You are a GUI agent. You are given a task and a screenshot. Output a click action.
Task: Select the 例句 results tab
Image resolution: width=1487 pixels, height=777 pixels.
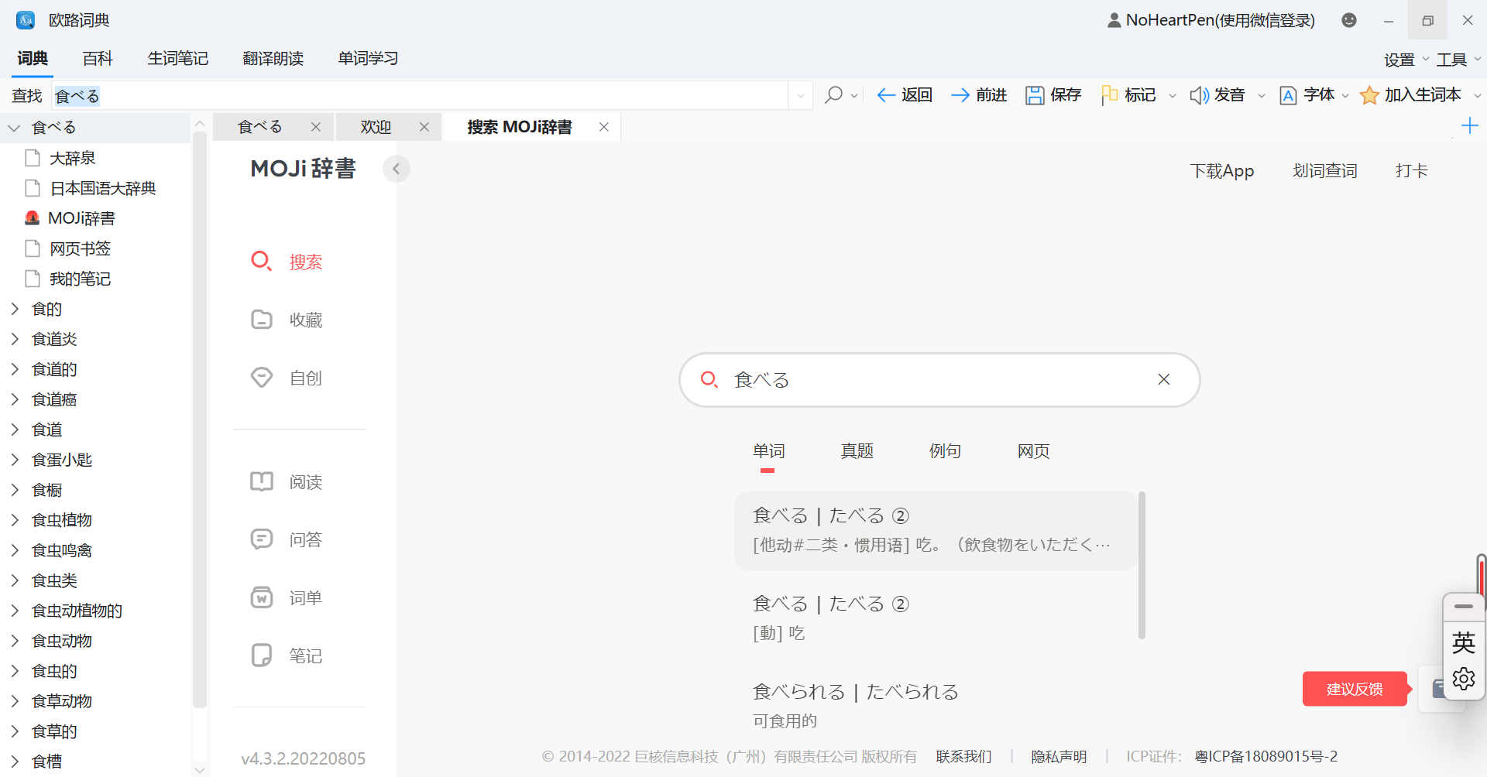(945, 451)
